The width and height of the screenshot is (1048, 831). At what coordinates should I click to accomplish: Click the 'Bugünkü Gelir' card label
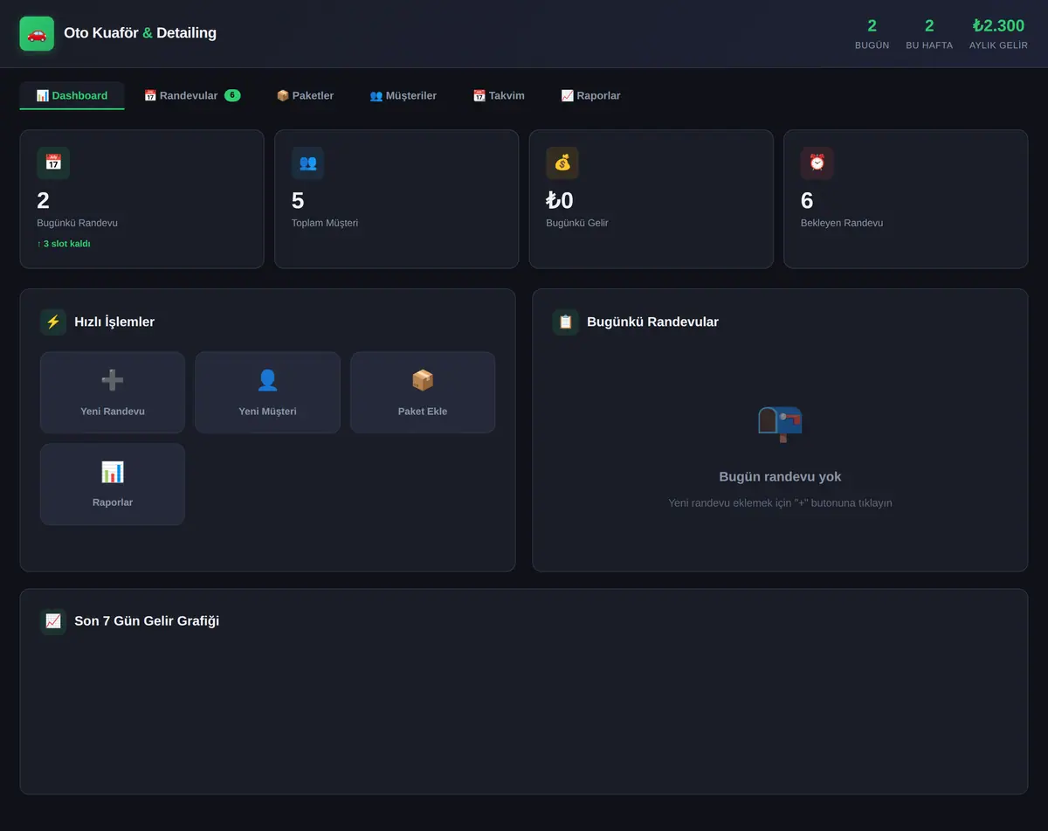(577, 223)
